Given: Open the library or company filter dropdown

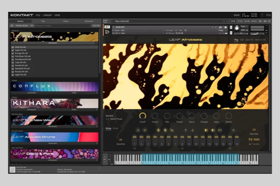Looking at the screenshot, I should [63, 26].
